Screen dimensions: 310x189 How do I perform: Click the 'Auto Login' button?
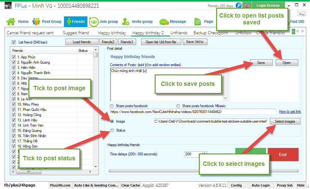pyautogui.click(x=261, y=185)
